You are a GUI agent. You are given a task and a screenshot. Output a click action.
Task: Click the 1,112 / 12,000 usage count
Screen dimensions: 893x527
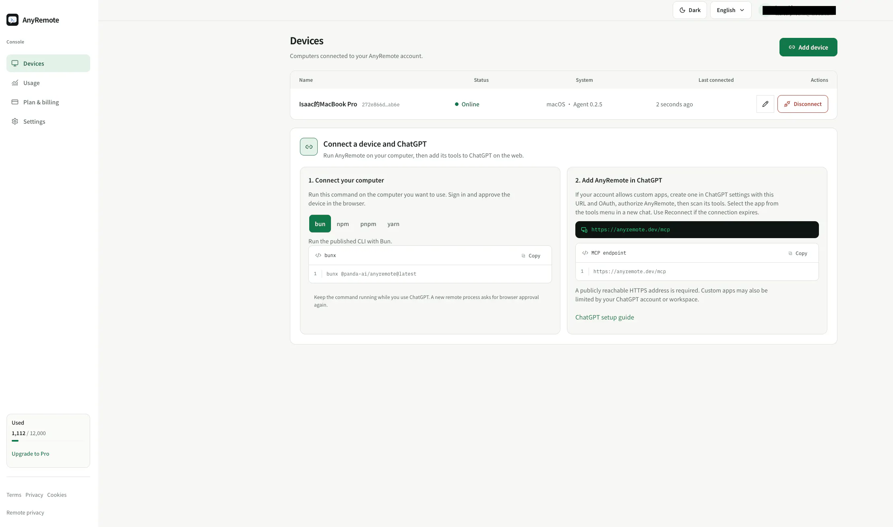pos(29,433)
